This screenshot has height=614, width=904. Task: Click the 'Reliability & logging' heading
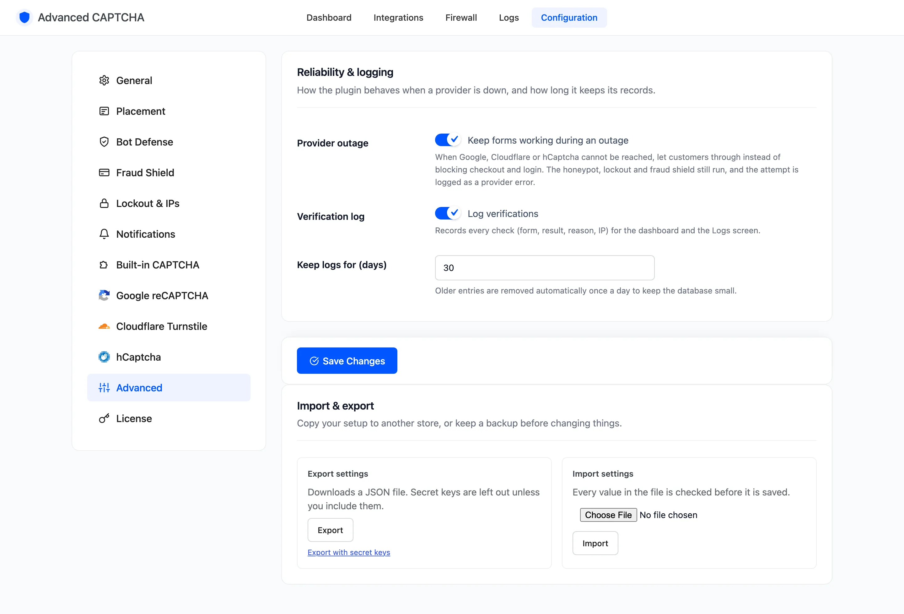(345, 72)
